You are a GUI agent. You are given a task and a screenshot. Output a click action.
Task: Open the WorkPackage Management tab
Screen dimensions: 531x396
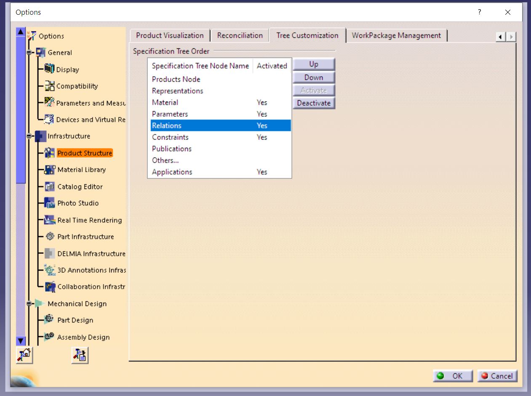[396, 35]
